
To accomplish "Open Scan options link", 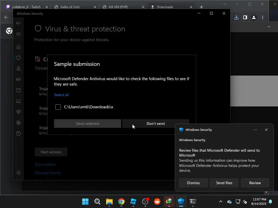I will click(x=46, y=164).
